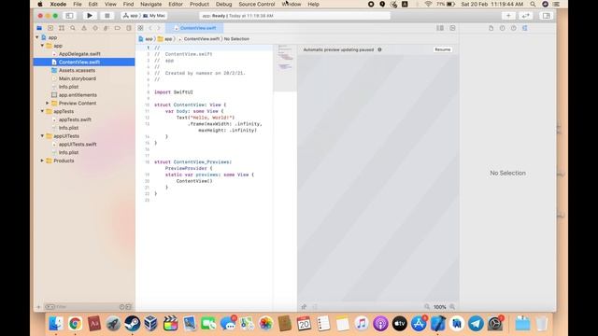Viewport: 598px width, 336px height.
Task: Pin the preview in canvas
Action: [x=304, y=307]
